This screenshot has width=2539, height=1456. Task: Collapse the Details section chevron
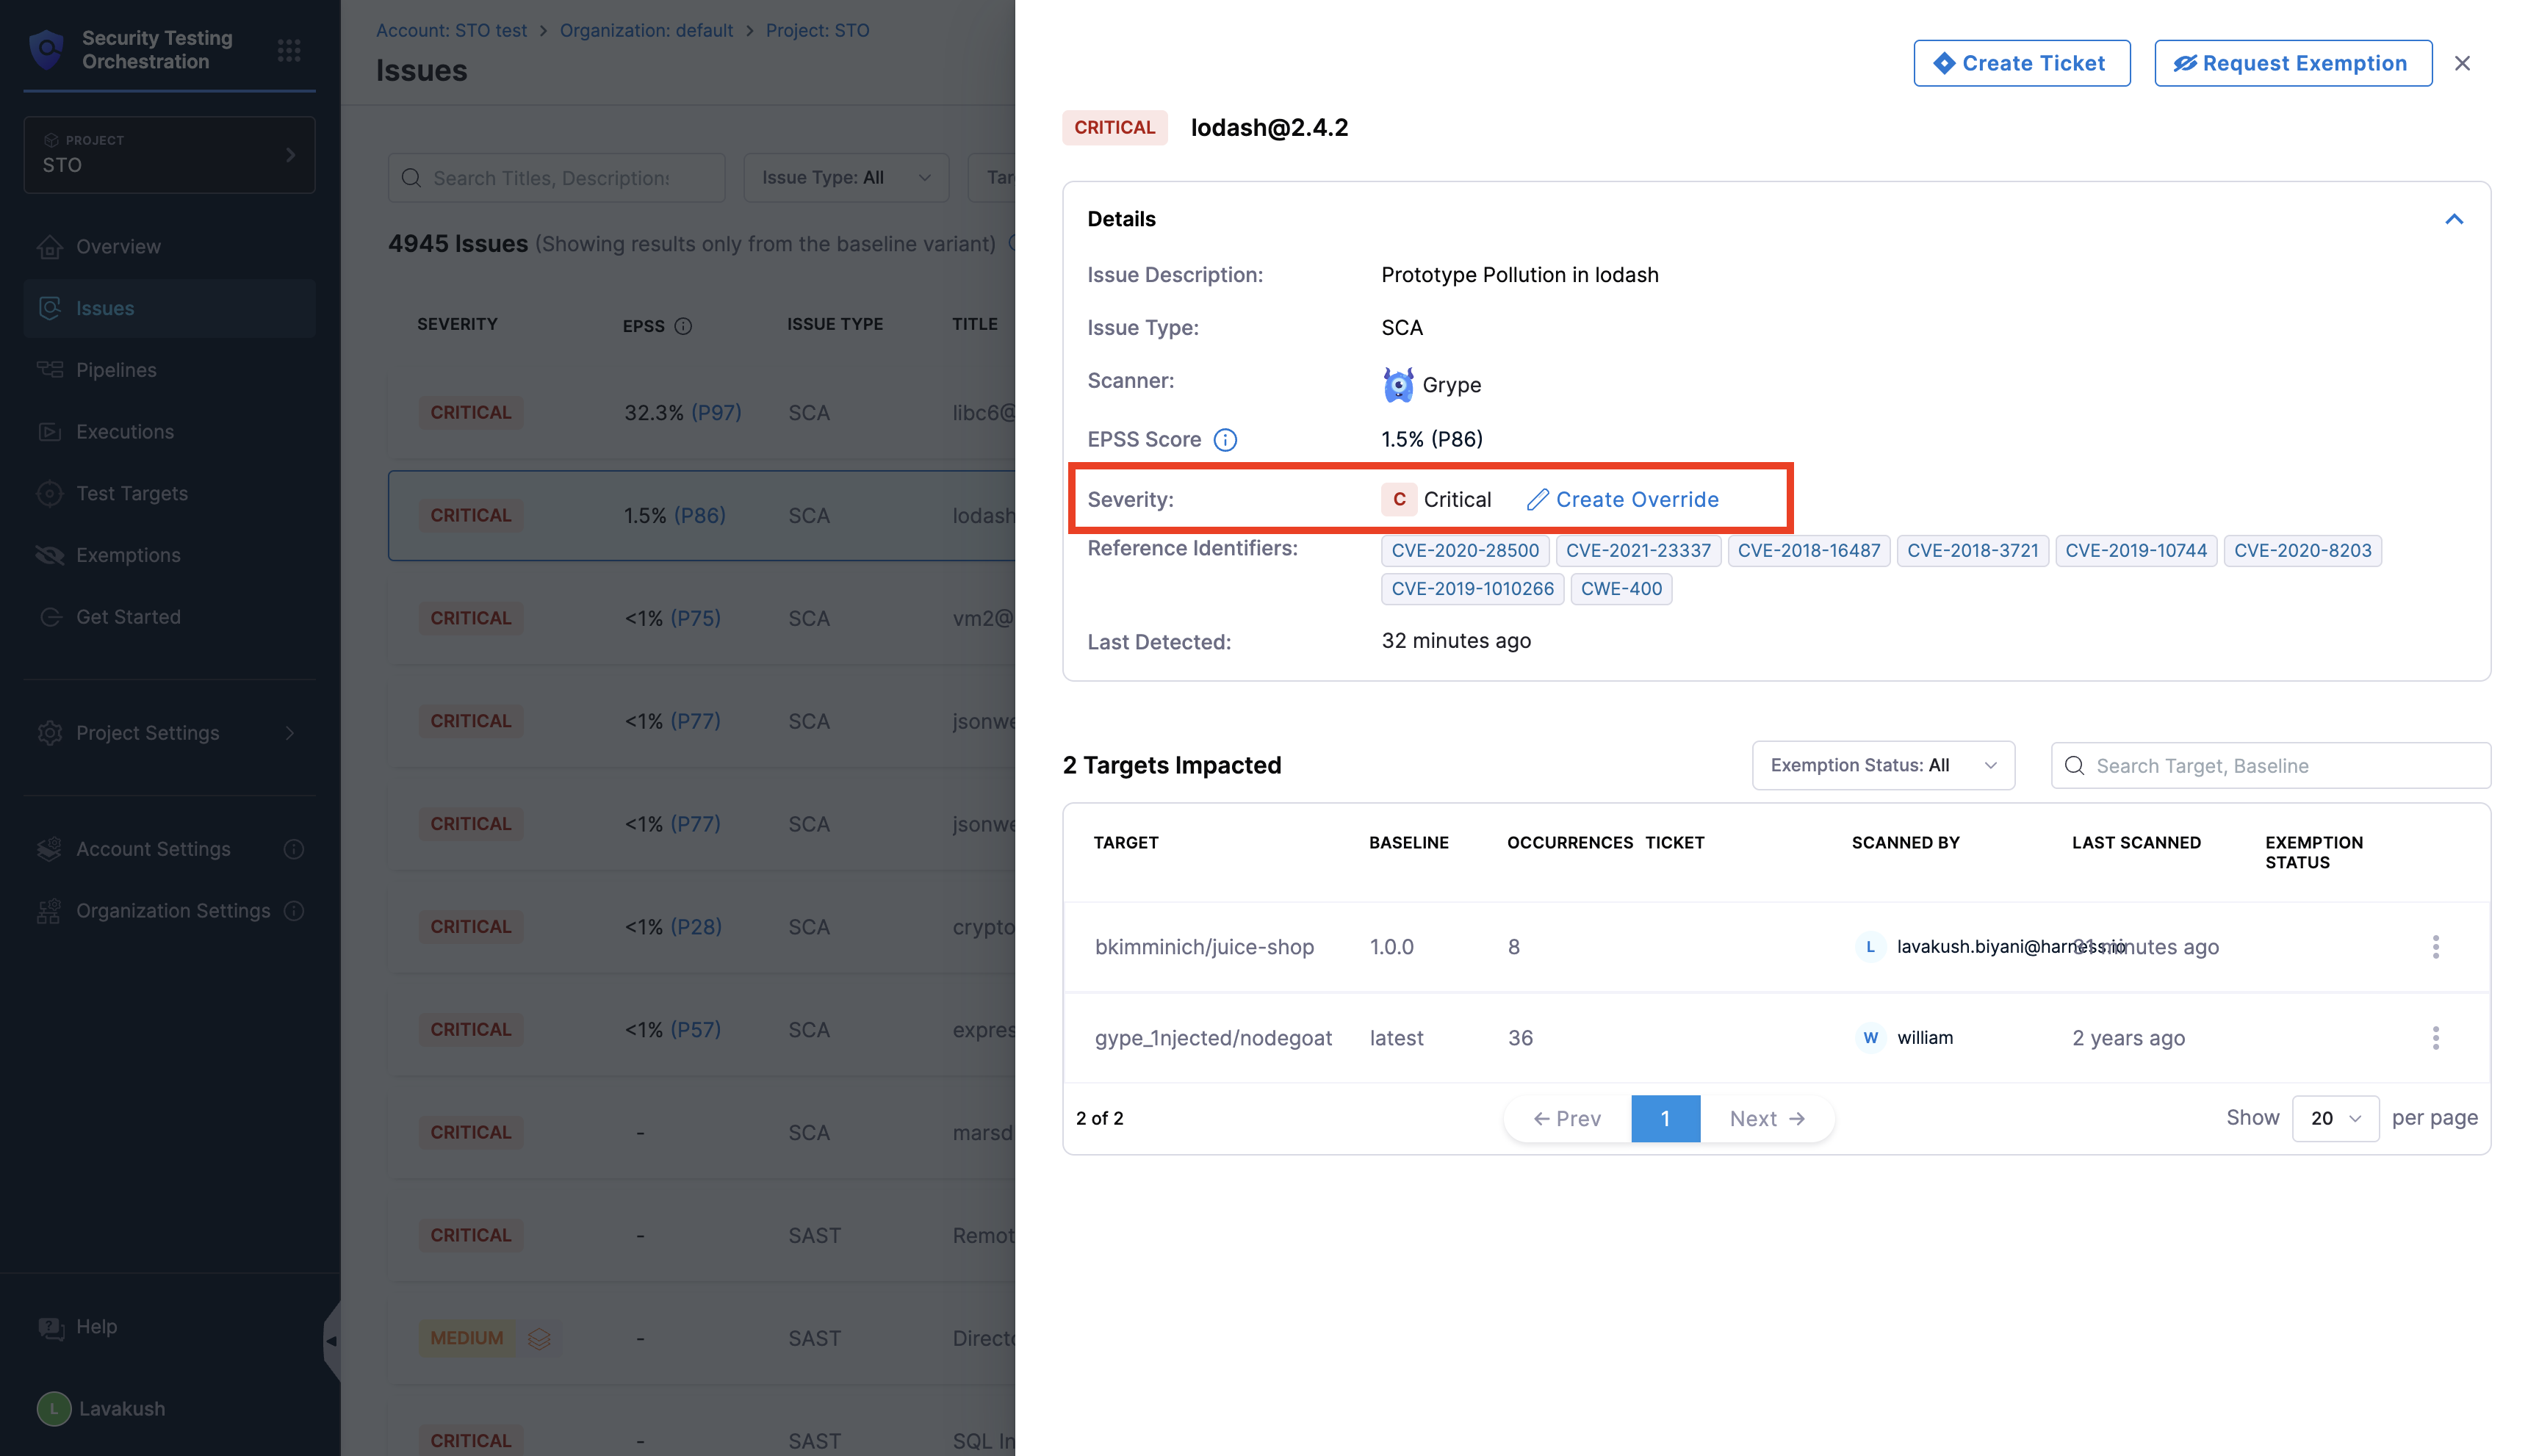[2454, 219]
